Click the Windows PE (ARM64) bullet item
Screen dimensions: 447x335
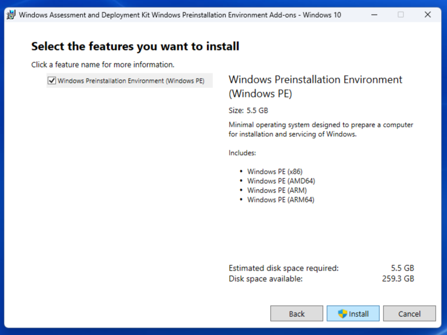(x=281, y=199)
